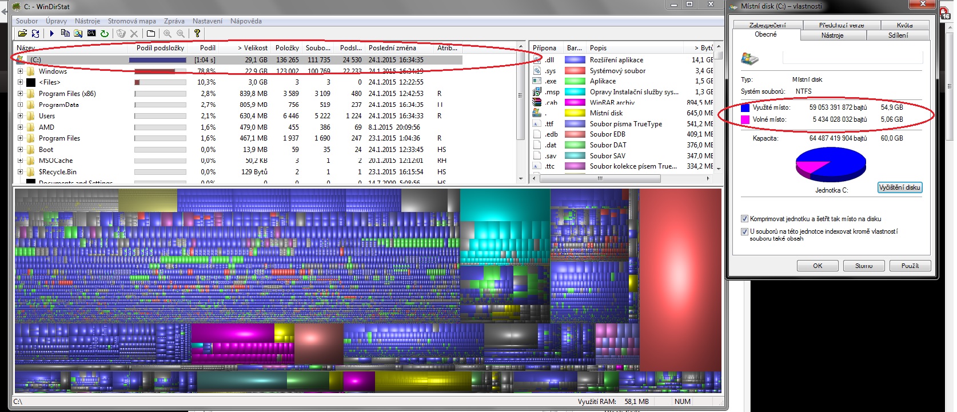Toggle the compress drive checkbox

tap(744, 219)
